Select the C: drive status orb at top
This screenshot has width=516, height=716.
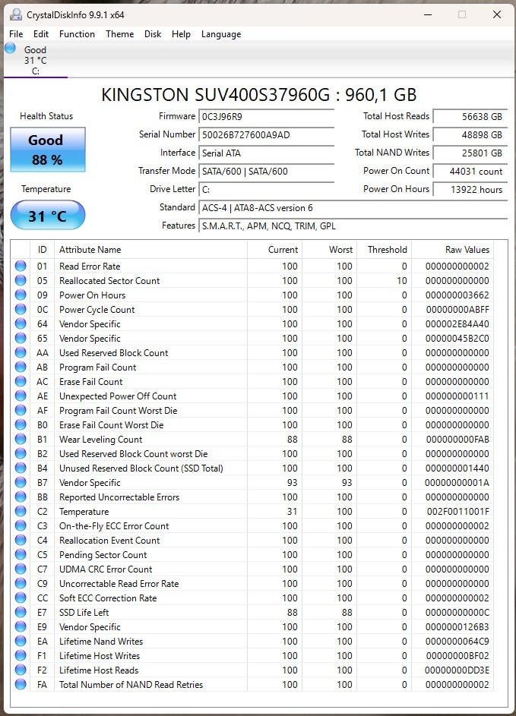(10, 48)
